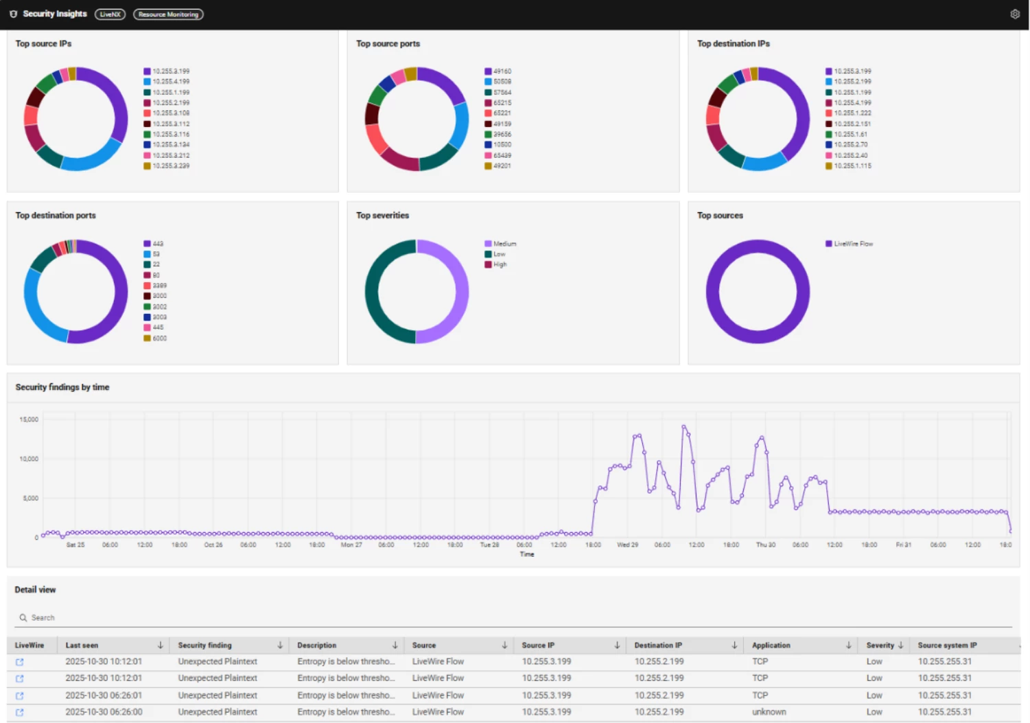Screen dimensions: 1030x723
Task: Click 'unknown' in Application column
Action: coord(769,712)
